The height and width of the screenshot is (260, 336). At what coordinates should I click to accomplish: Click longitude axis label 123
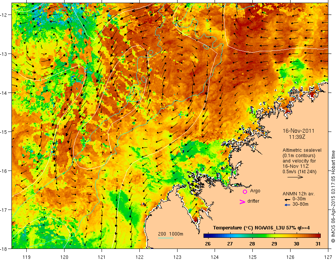[x=177, y=257]
